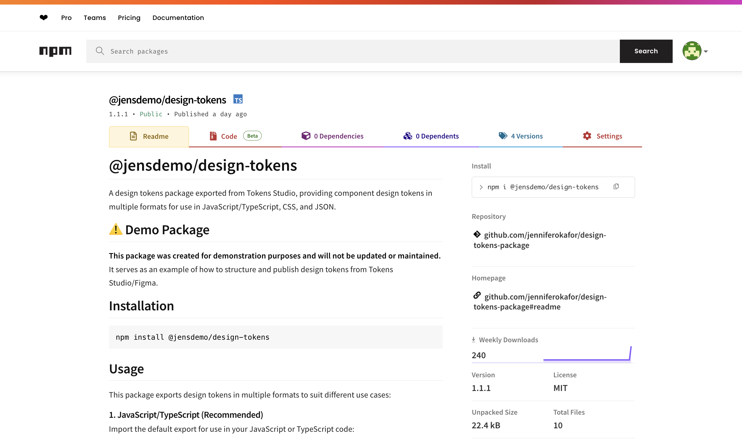Switch to the Code tab

point(229,137)
